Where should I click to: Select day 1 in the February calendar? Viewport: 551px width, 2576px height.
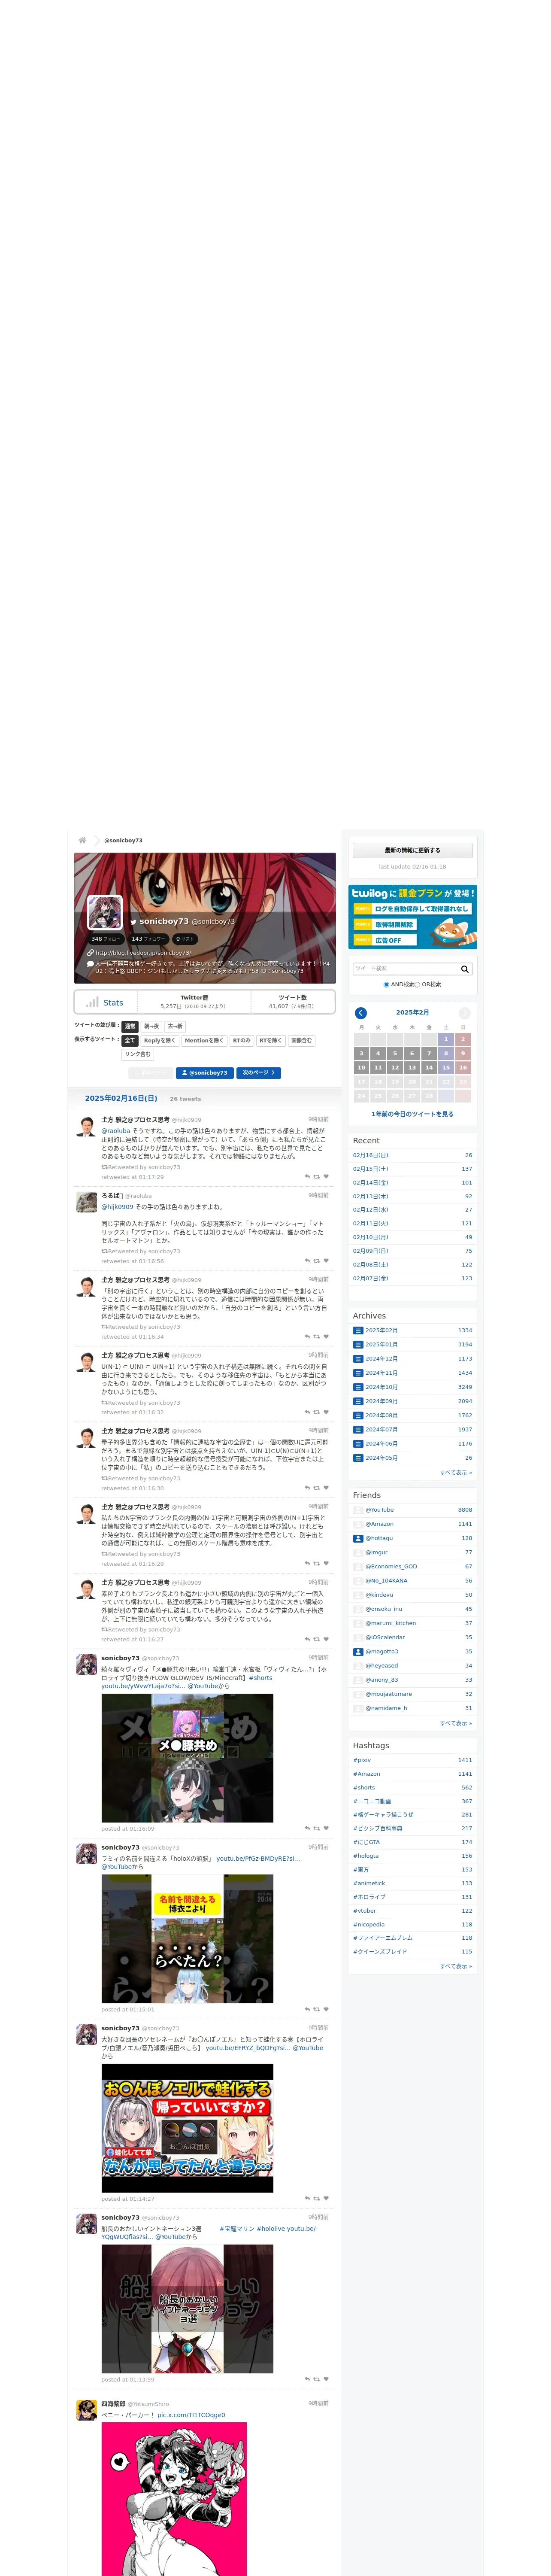[446, 1040]
